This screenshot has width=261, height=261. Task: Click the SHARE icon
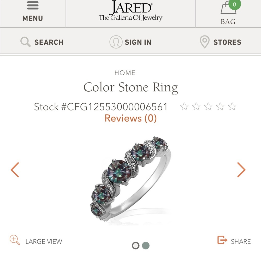[222, 240]
